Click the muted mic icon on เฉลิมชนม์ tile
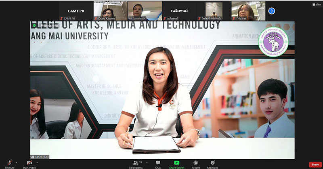Screen dimensions: 323x169 (165, 19)
